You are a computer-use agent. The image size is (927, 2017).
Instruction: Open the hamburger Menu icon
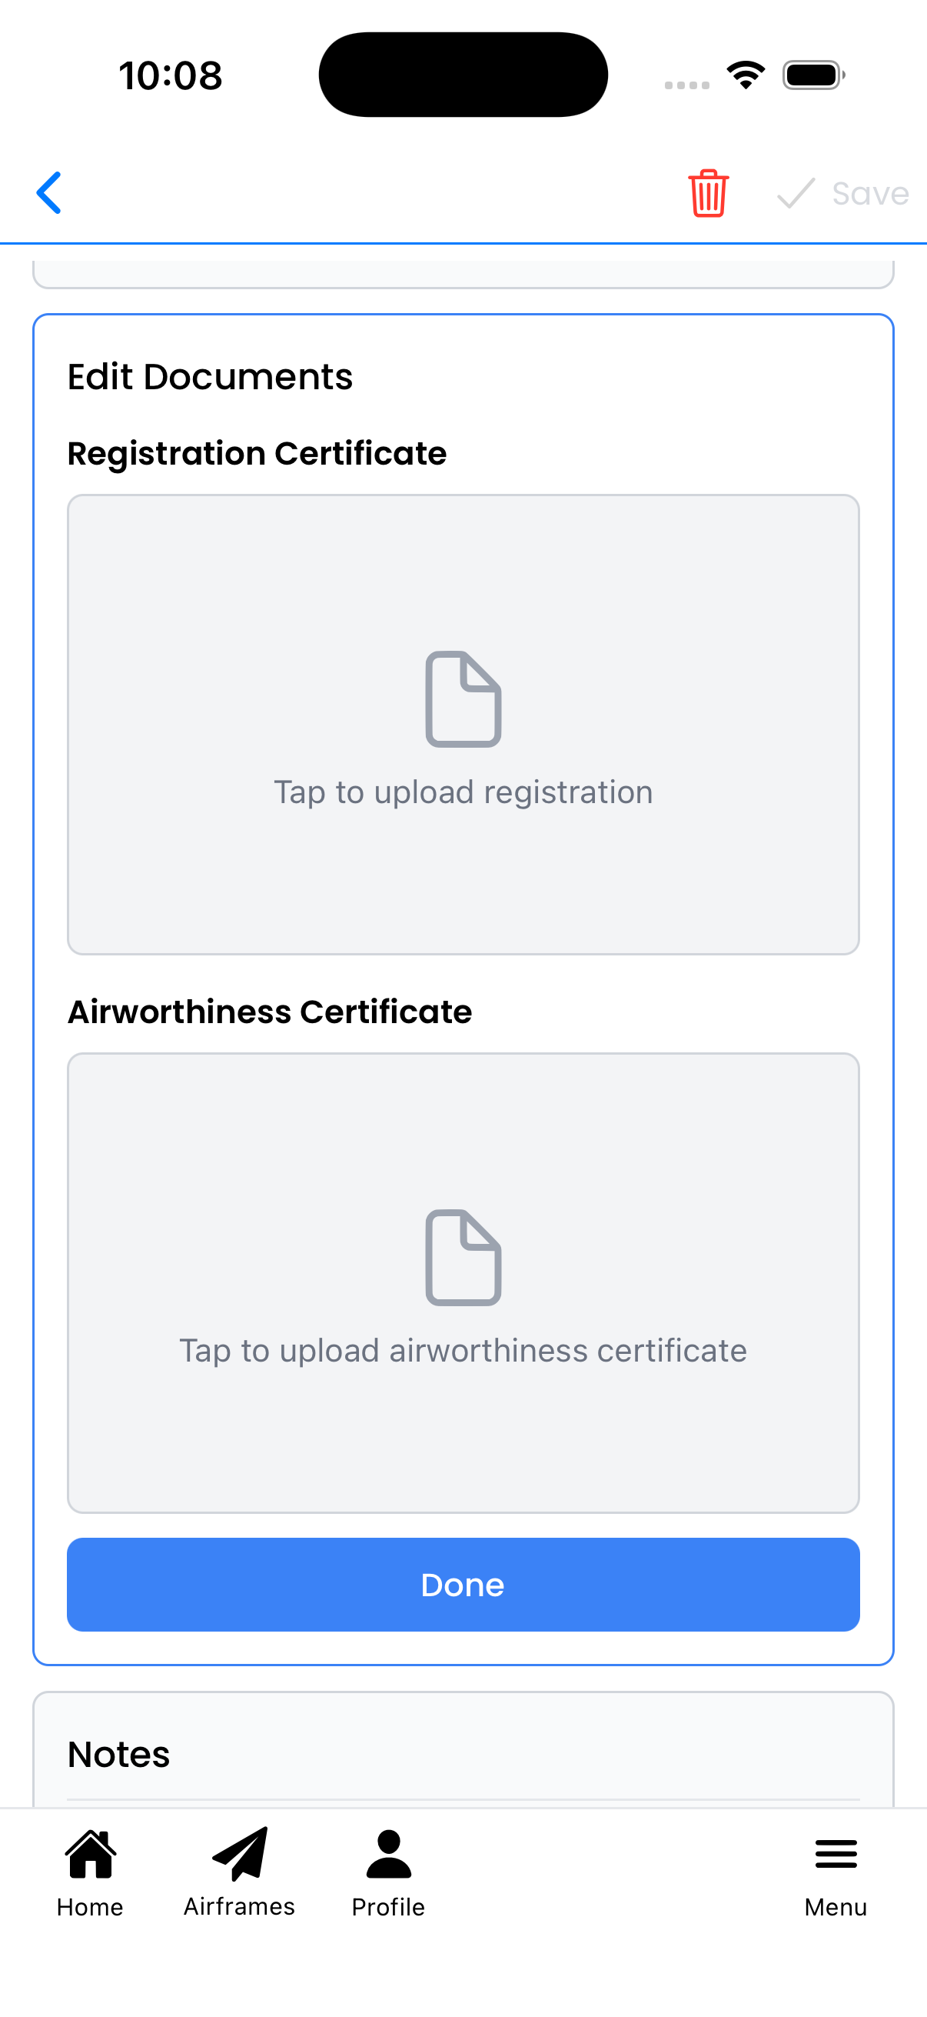[x=836, y=1853]
